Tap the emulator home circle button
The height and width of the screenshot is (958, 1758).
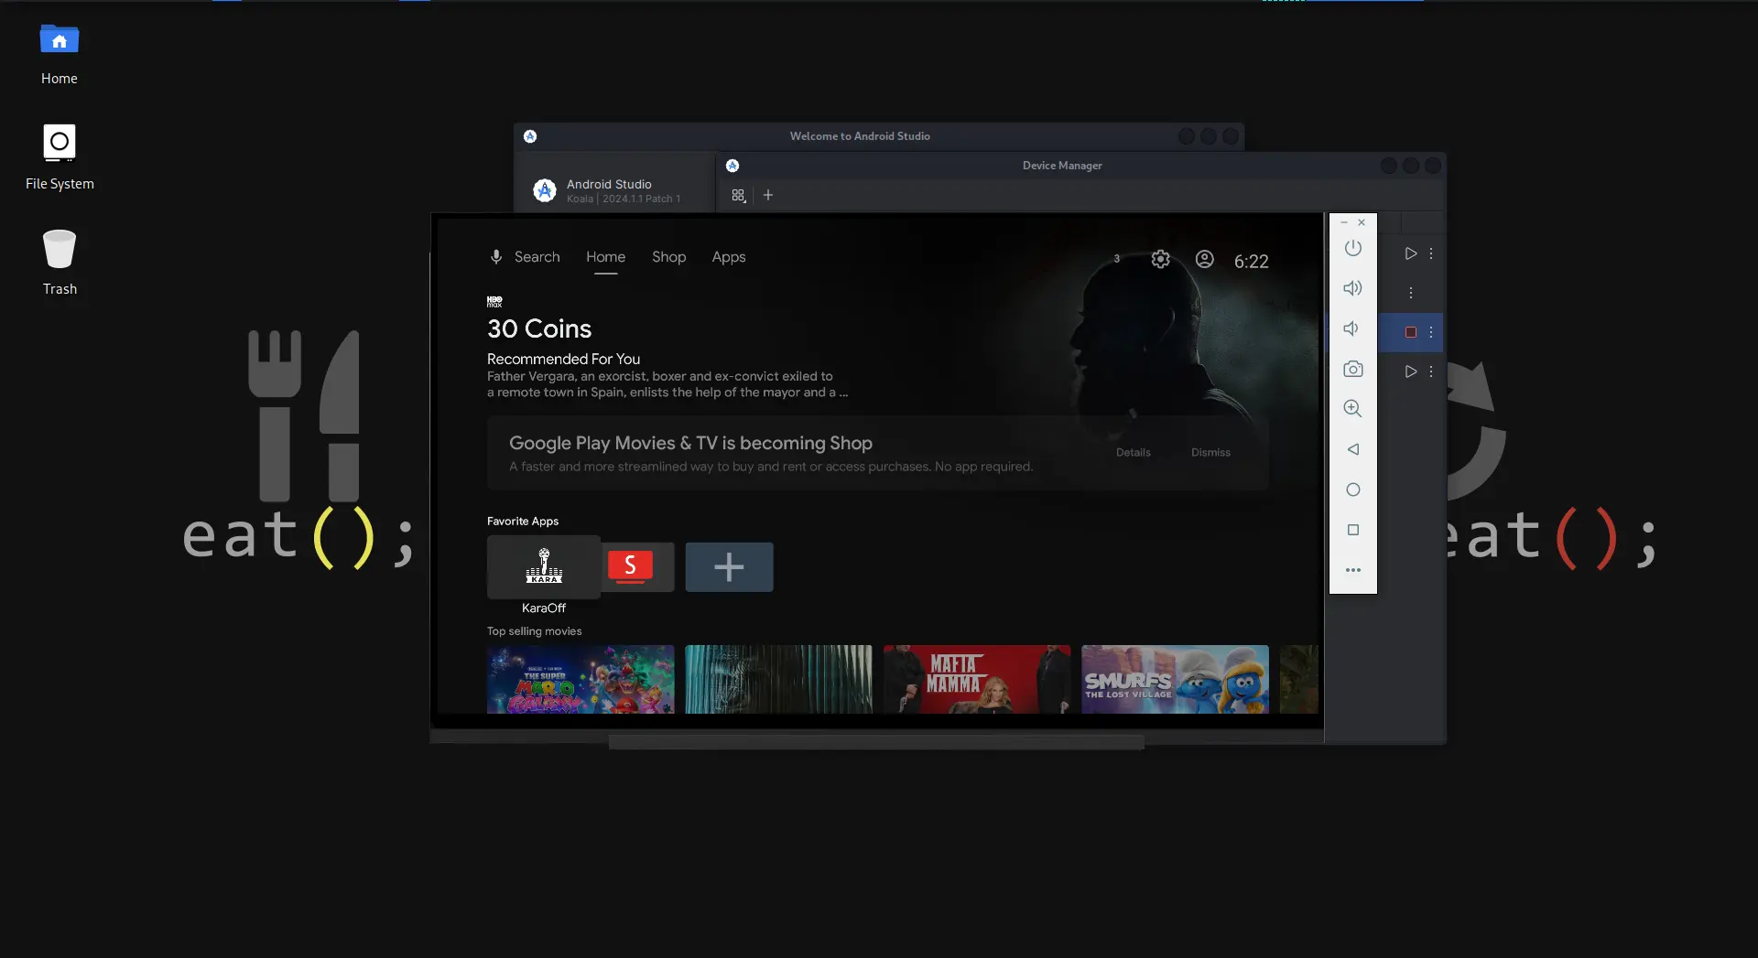coord(1353,490)
